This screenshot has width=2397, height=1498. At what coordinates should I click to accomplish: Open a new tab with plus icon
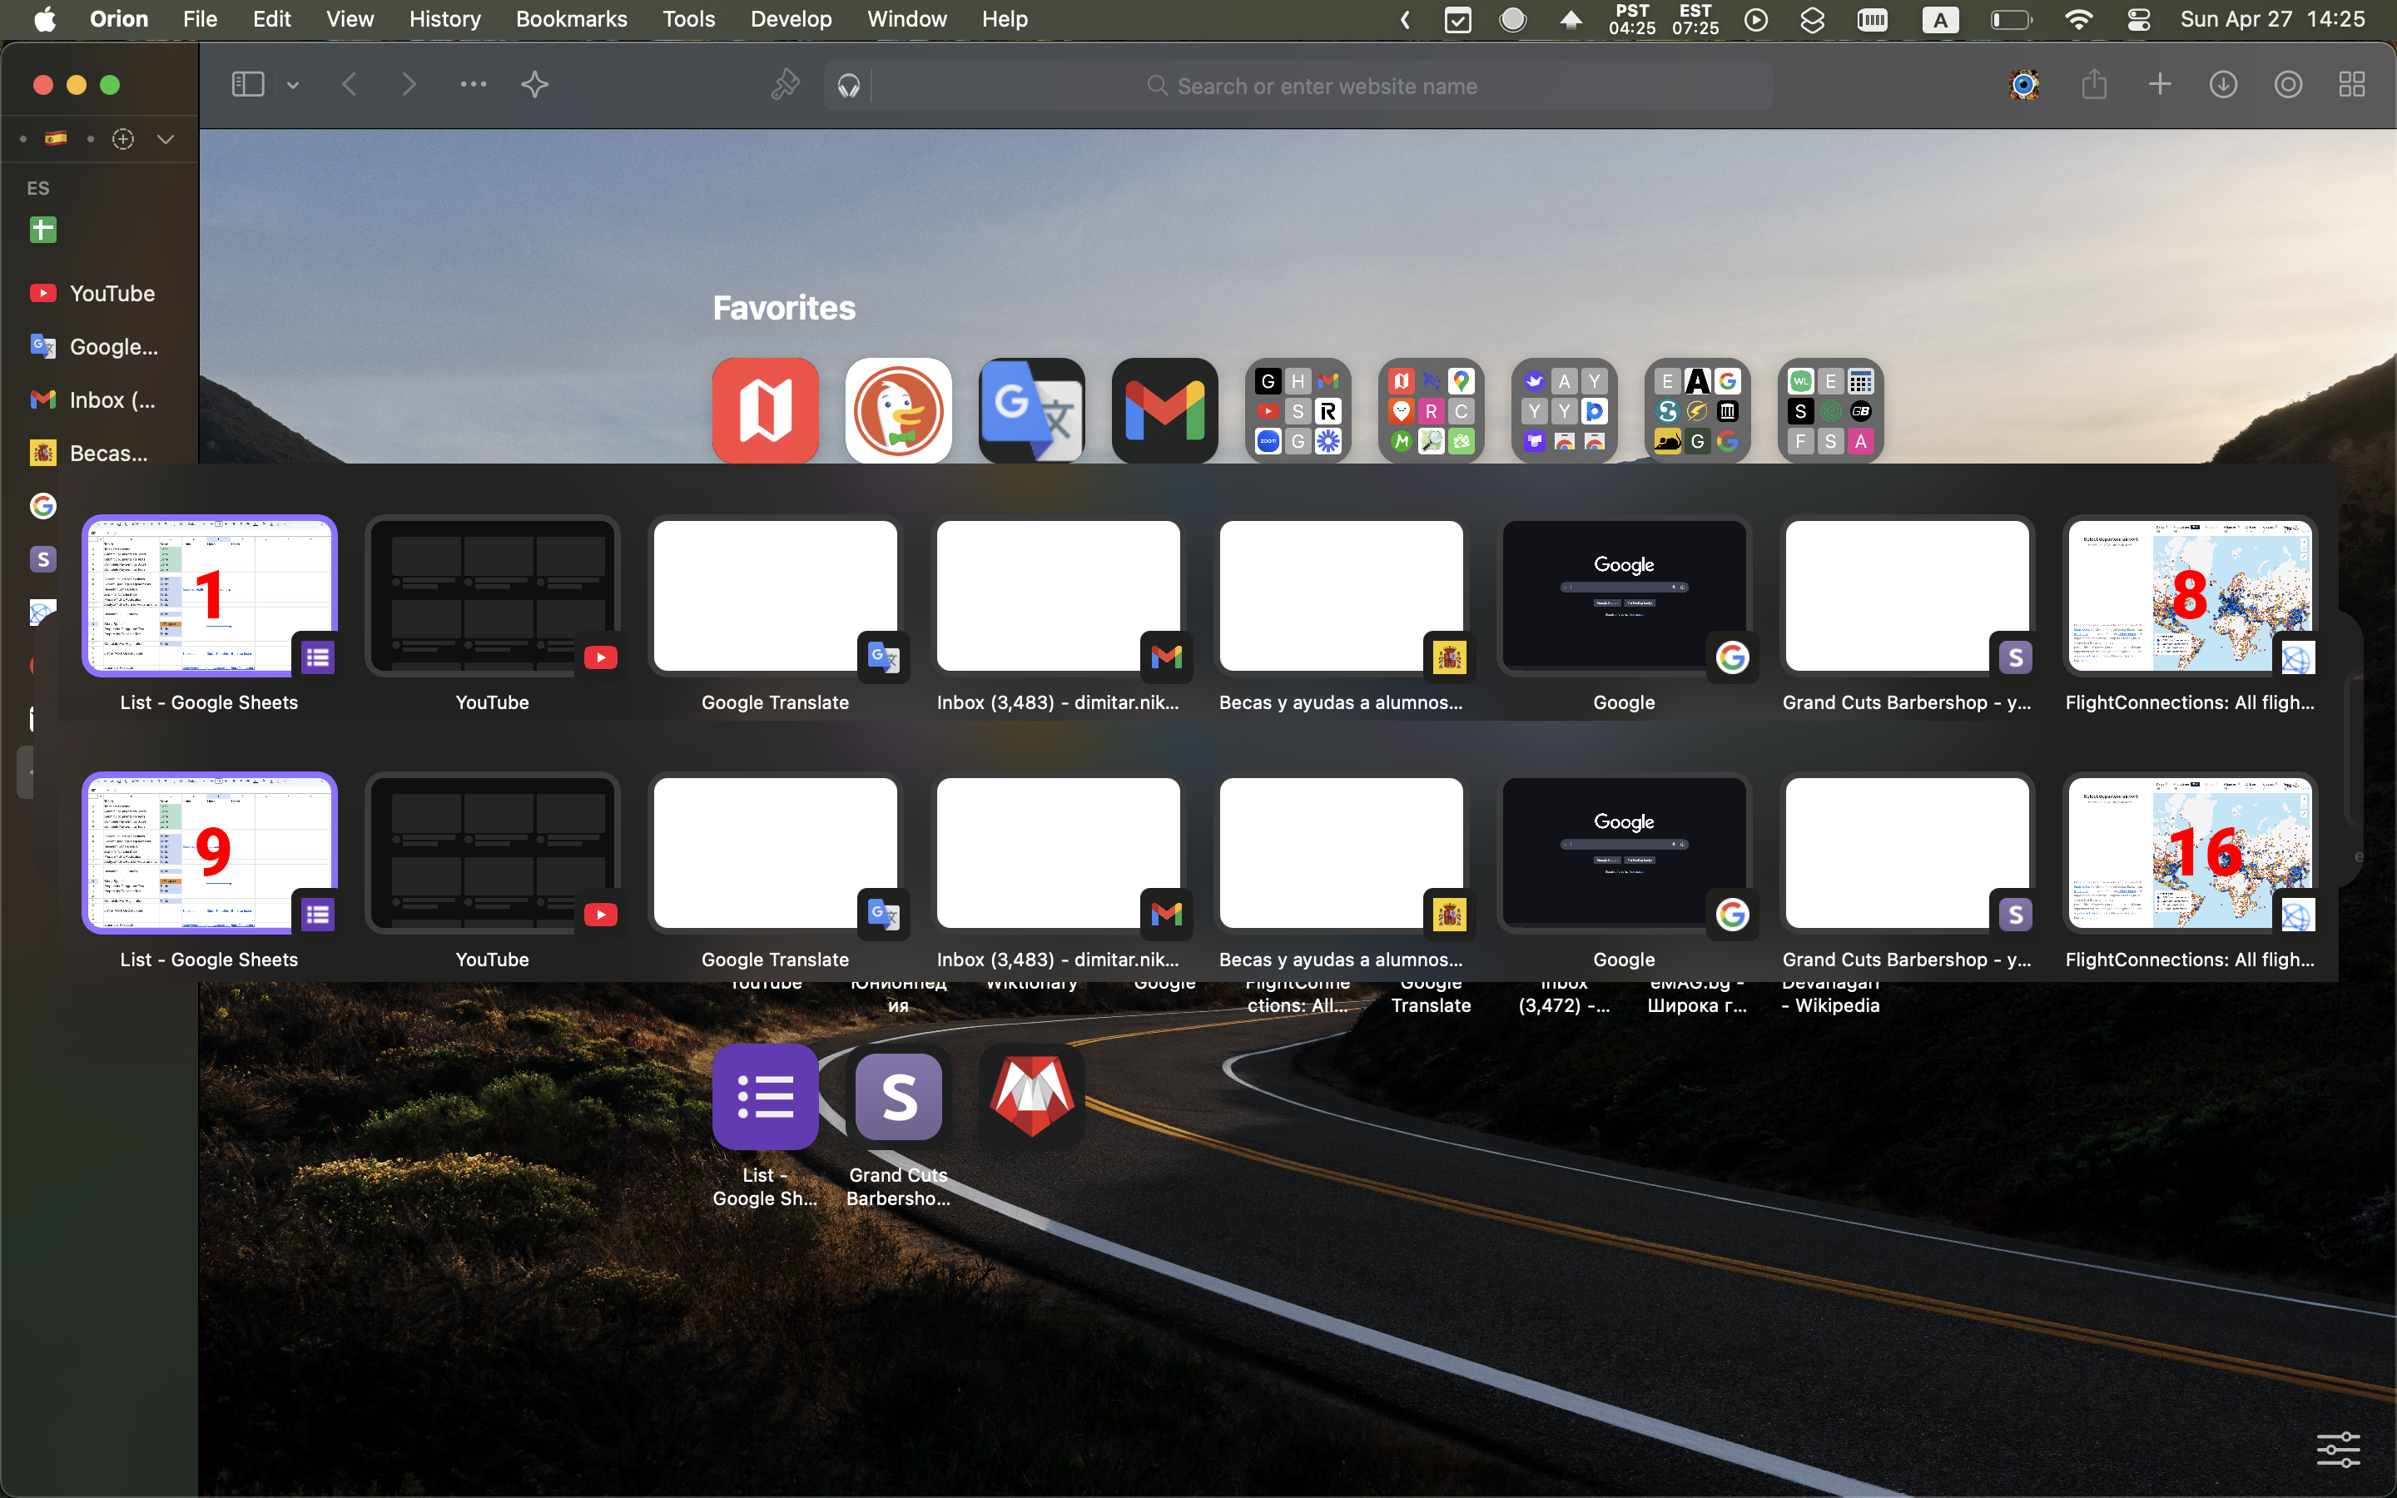coord(2159,85)
